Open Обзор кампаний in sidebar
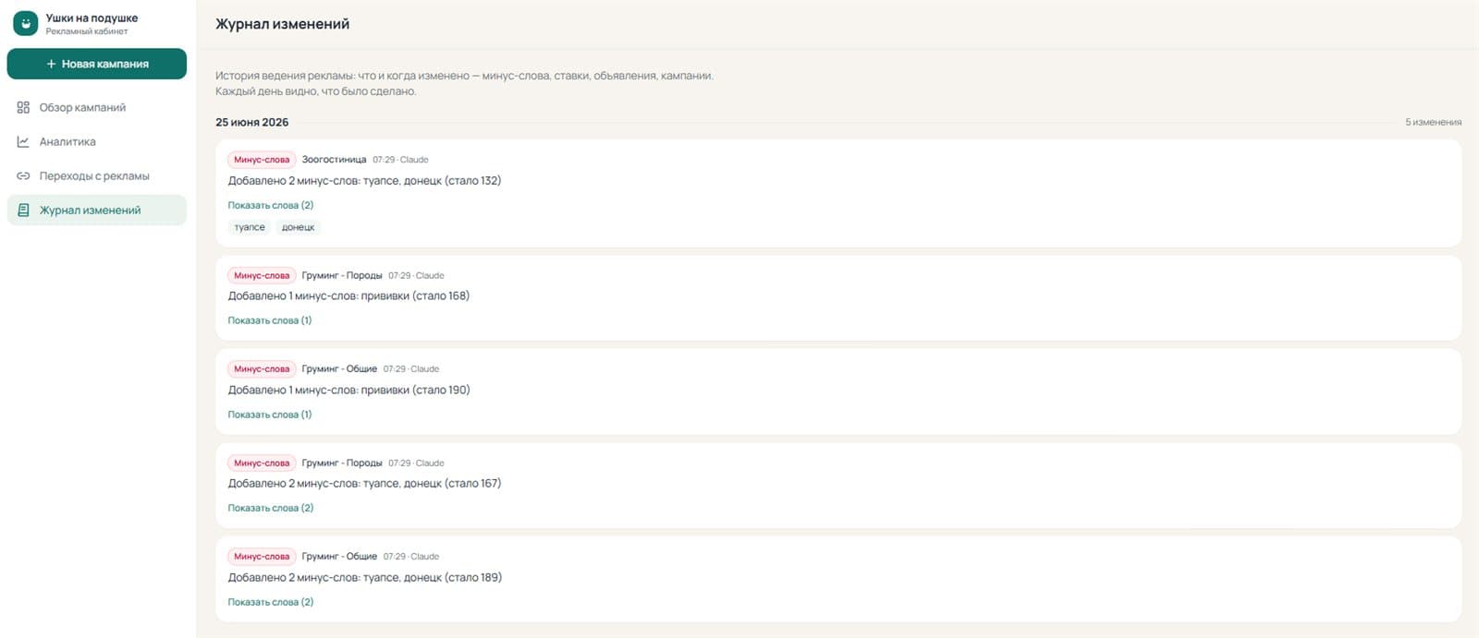Image resolution: width=1479 pixels, height=638 pixels. coord(97,107)
